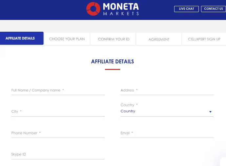Click the Country dropdown arrow
The width and height of the screenshot is (226, 166).
[210, 112]
